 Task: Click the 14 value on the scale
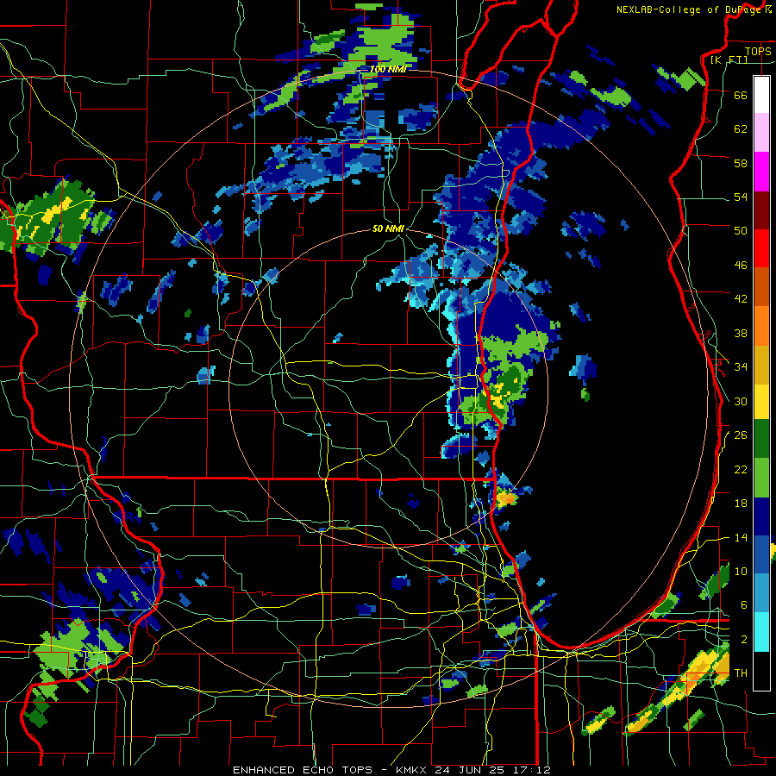click(x=741, y=537)
